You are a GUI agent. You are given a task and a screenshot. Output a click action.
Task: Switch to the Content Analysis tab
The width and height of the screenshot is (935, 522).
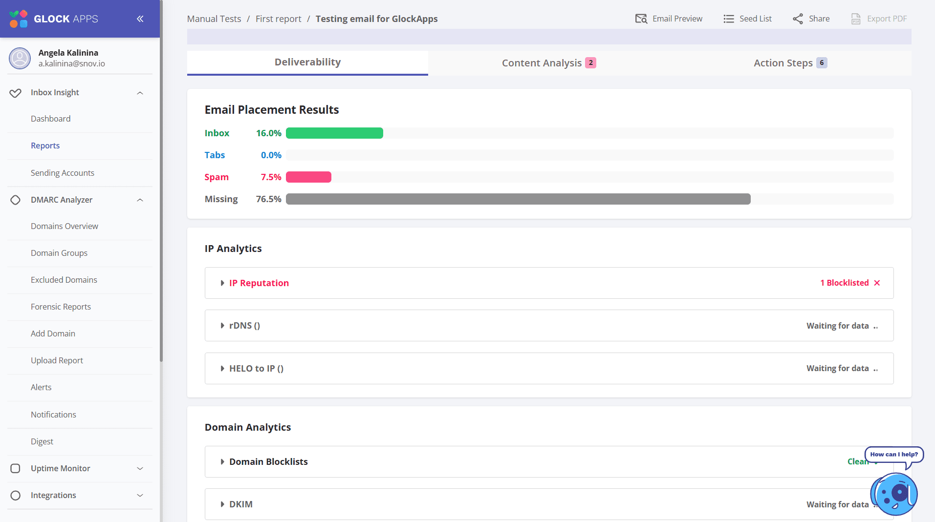coord(549,63)
